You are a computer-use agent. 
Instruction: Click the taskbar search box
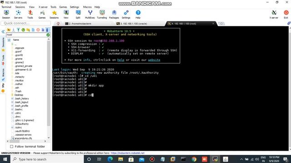click(47, 159)
